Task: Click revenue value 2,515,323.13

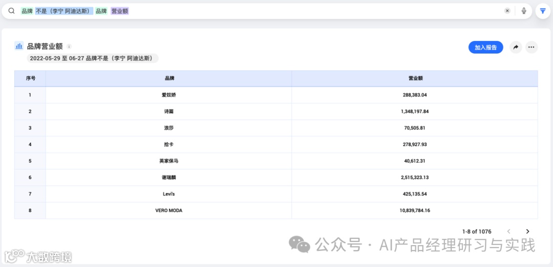Action: tap(415, 178)
